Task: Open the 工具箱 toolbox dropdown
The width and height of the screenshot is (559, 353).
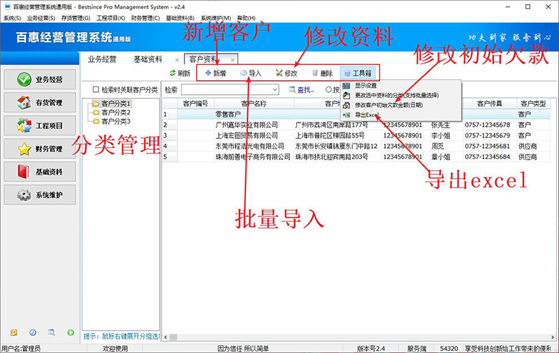Action: [358, 73]
